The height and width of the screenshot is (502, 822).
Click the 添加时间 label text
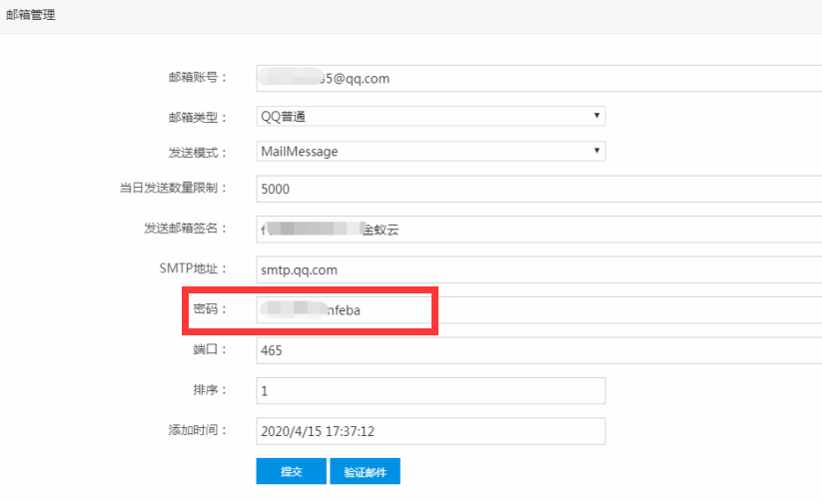point(197,431)
